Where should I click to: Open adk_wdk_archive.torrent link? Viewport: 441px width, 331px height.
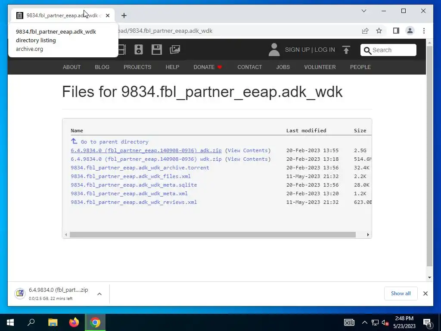point(140,168)
